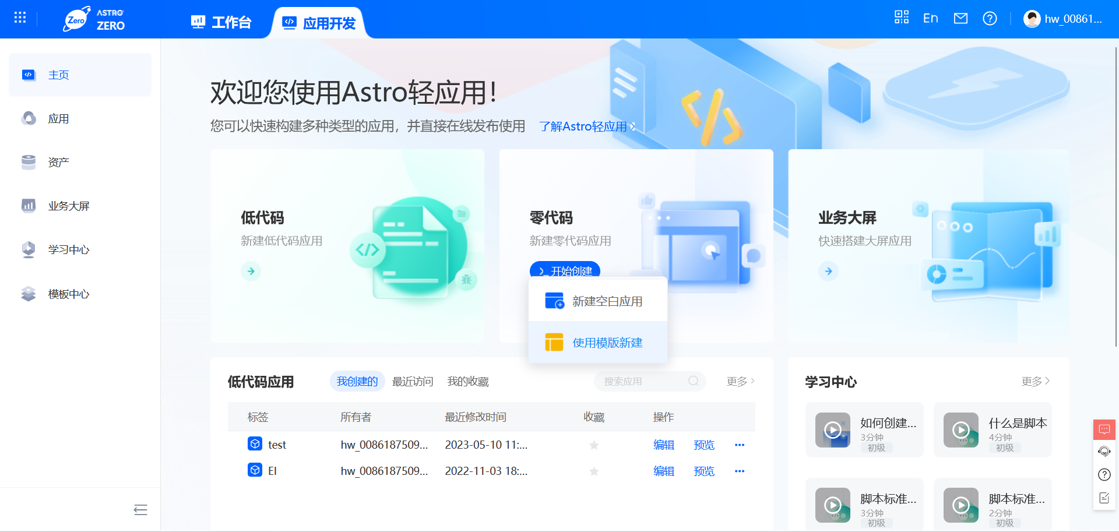
Task: Open help using the question mark icon in header
Action: [990, 18]
